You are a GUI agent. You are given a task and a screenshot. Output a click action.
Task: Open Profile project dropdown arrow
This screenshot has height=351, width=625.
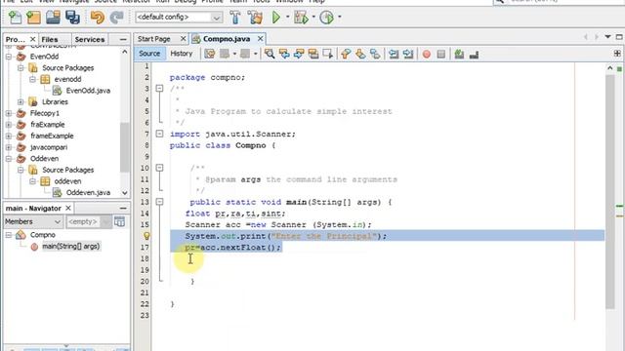(340, 18)
